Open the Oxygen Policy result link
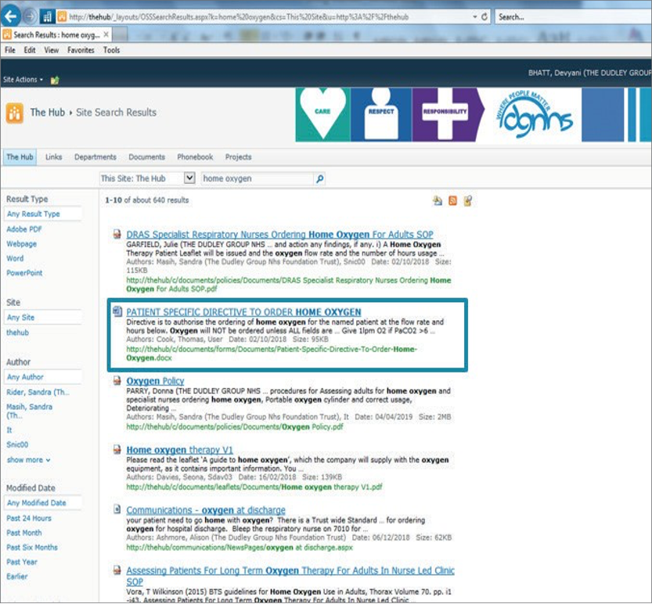The height and width of the screenshot is (604, 652). (155, 382)
